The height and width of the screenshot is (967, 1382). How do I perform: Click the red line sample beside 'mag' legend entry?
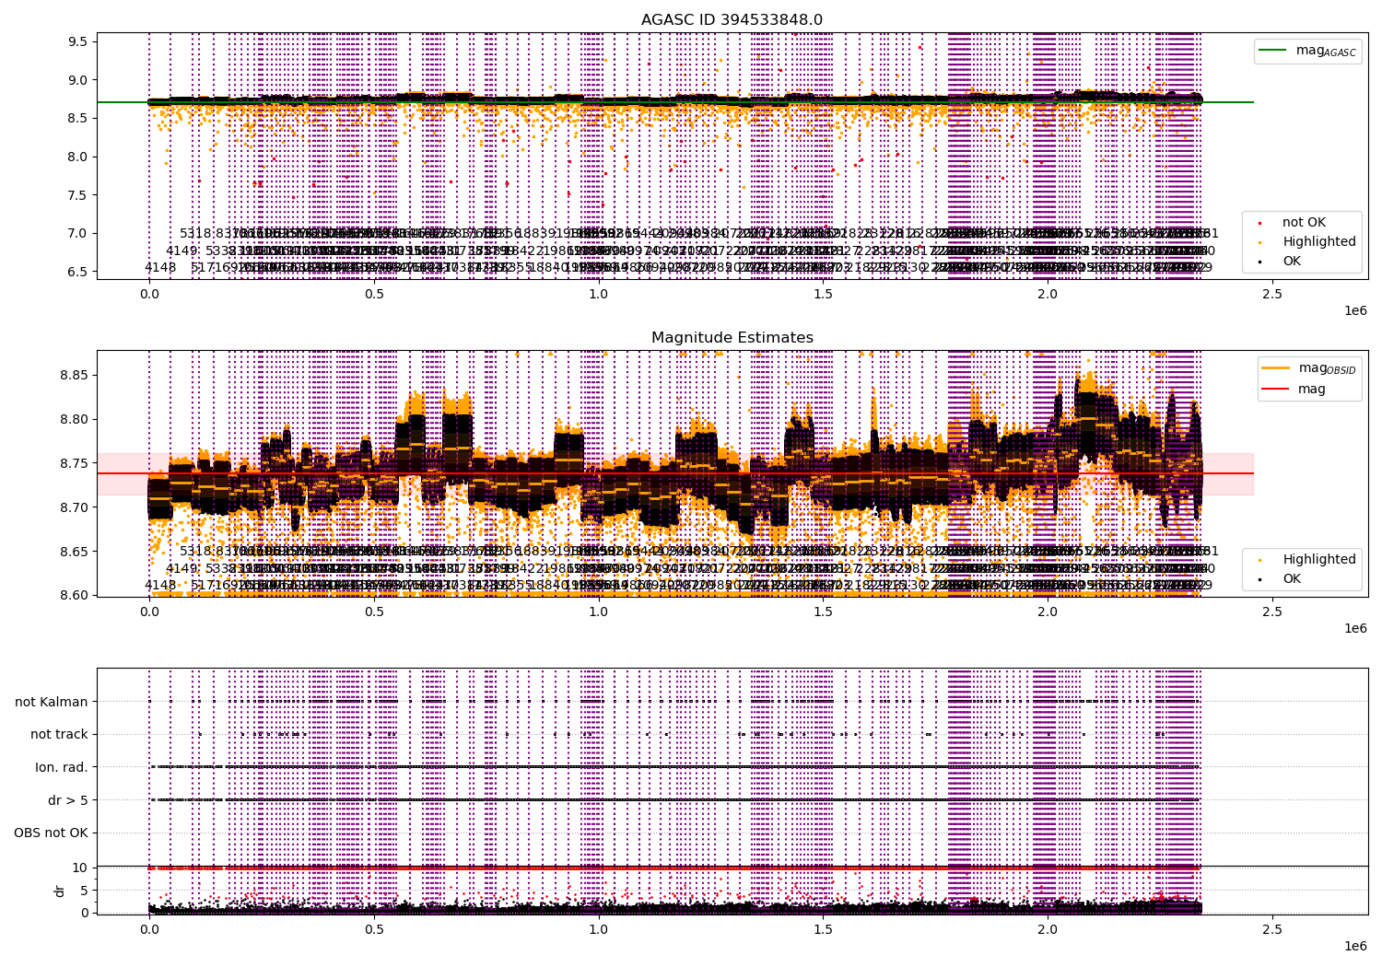pyautogui.click(x=1276, y=389)
